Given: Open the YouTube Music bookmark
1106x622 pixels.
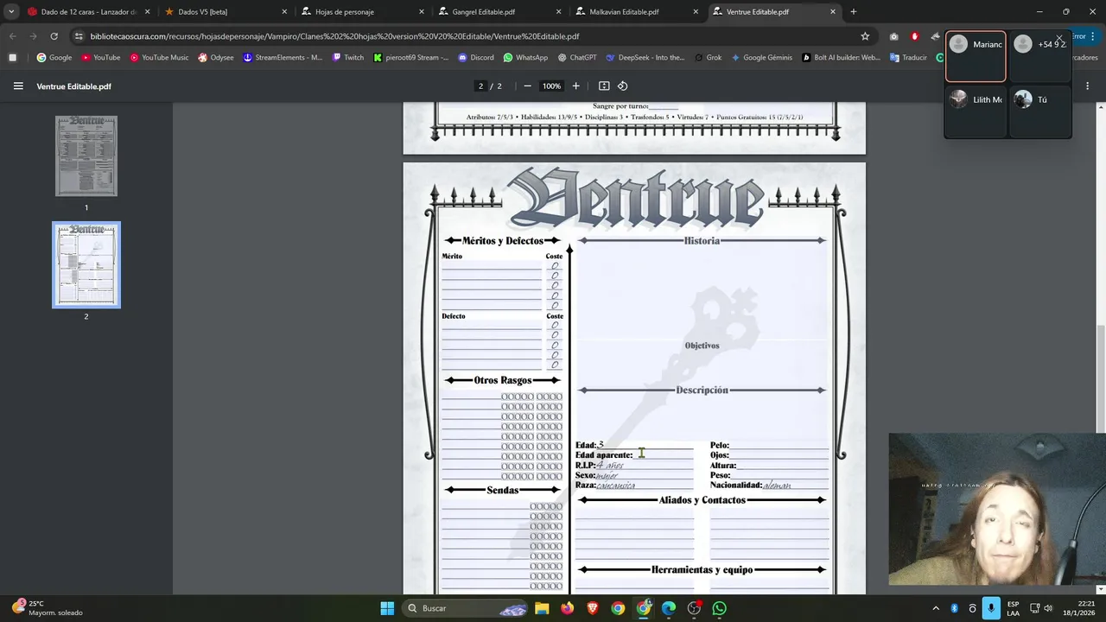Looking at the screenshot, I should [x=159, y=58].
